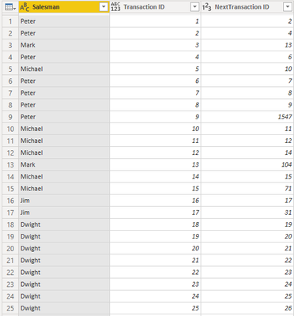Select row number 9
294x316 pixels.
tap(10, 117)
